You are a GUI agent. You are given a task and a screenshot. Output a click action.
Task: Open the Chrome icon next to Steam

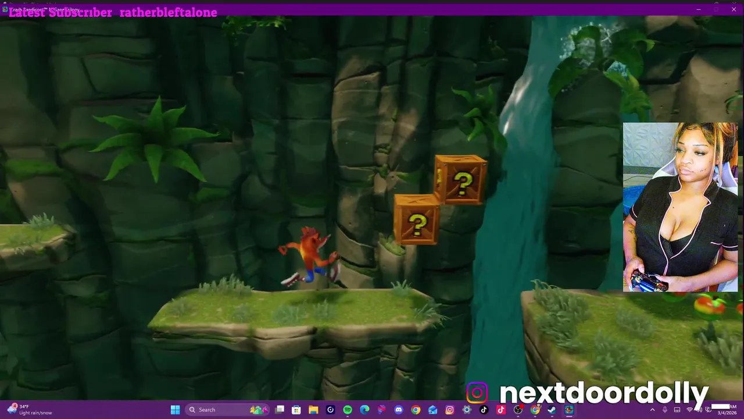point(535,410)
